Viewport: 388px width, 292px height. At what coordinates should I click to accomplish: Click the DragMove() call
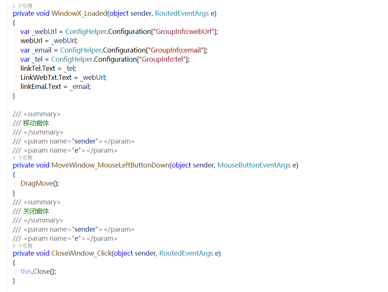tap(40, 184)
